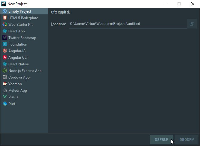Screen dimensions: 200x146
Task: Open the browse folder button beside Location
Action: pos(192,24)
